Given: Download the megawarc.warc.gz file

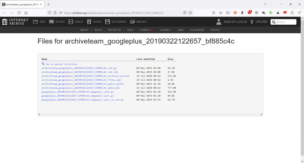Looking at the screenshot, I should point(78,96).
